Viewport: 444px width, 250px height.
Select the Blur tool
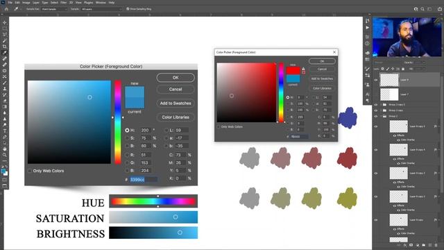coord(5,112)
